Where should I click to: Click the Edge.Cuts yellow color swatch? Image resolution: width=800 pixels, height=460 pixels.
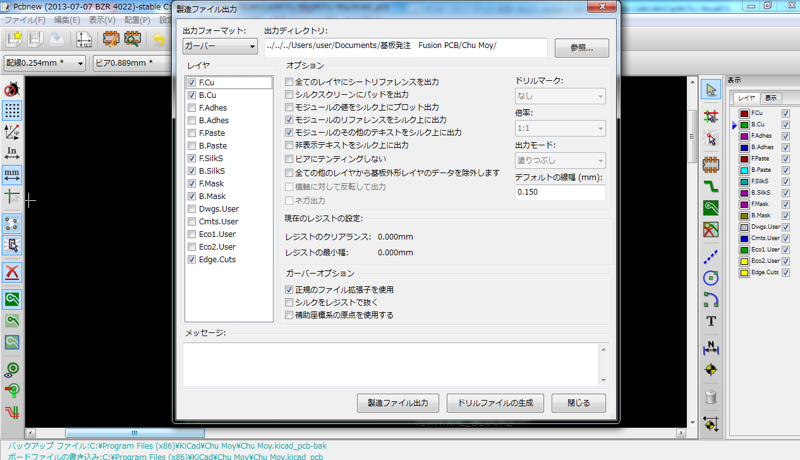[745, 272]
